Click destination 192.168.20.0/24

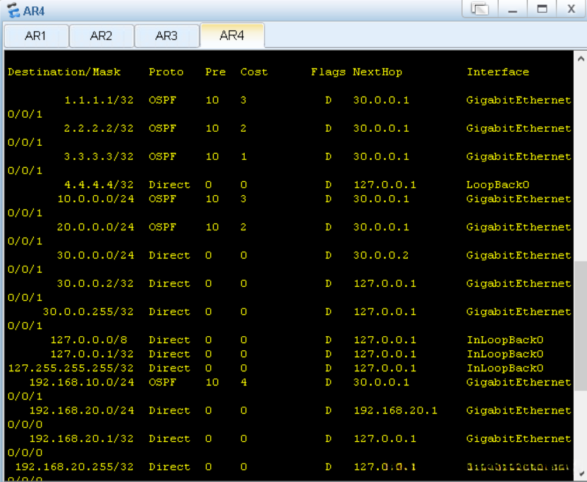tap(82, 410)
